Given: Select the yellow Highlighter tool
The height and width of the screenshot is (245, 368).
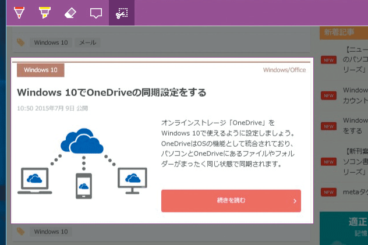Looking at the screenshot, I should tap(45, 13).
